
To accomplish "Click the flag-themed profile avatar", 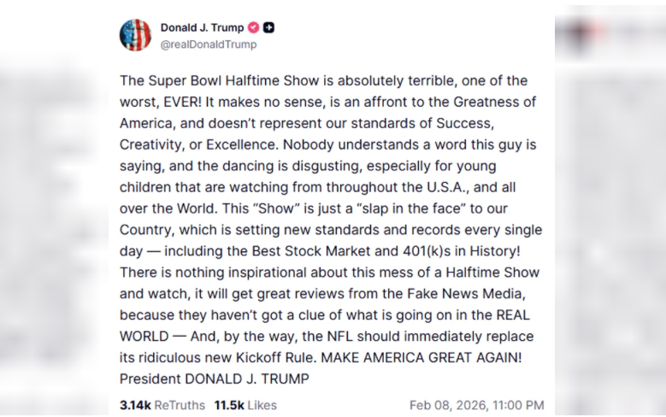I will [x=135, y=35].
